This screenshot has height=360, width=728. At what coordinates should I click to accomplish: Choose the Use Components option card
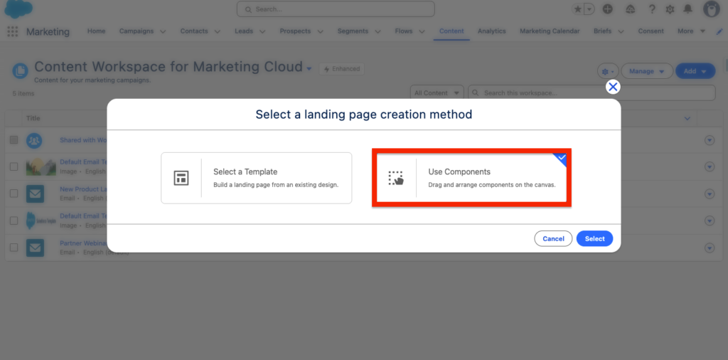click(x=471, y=178)
